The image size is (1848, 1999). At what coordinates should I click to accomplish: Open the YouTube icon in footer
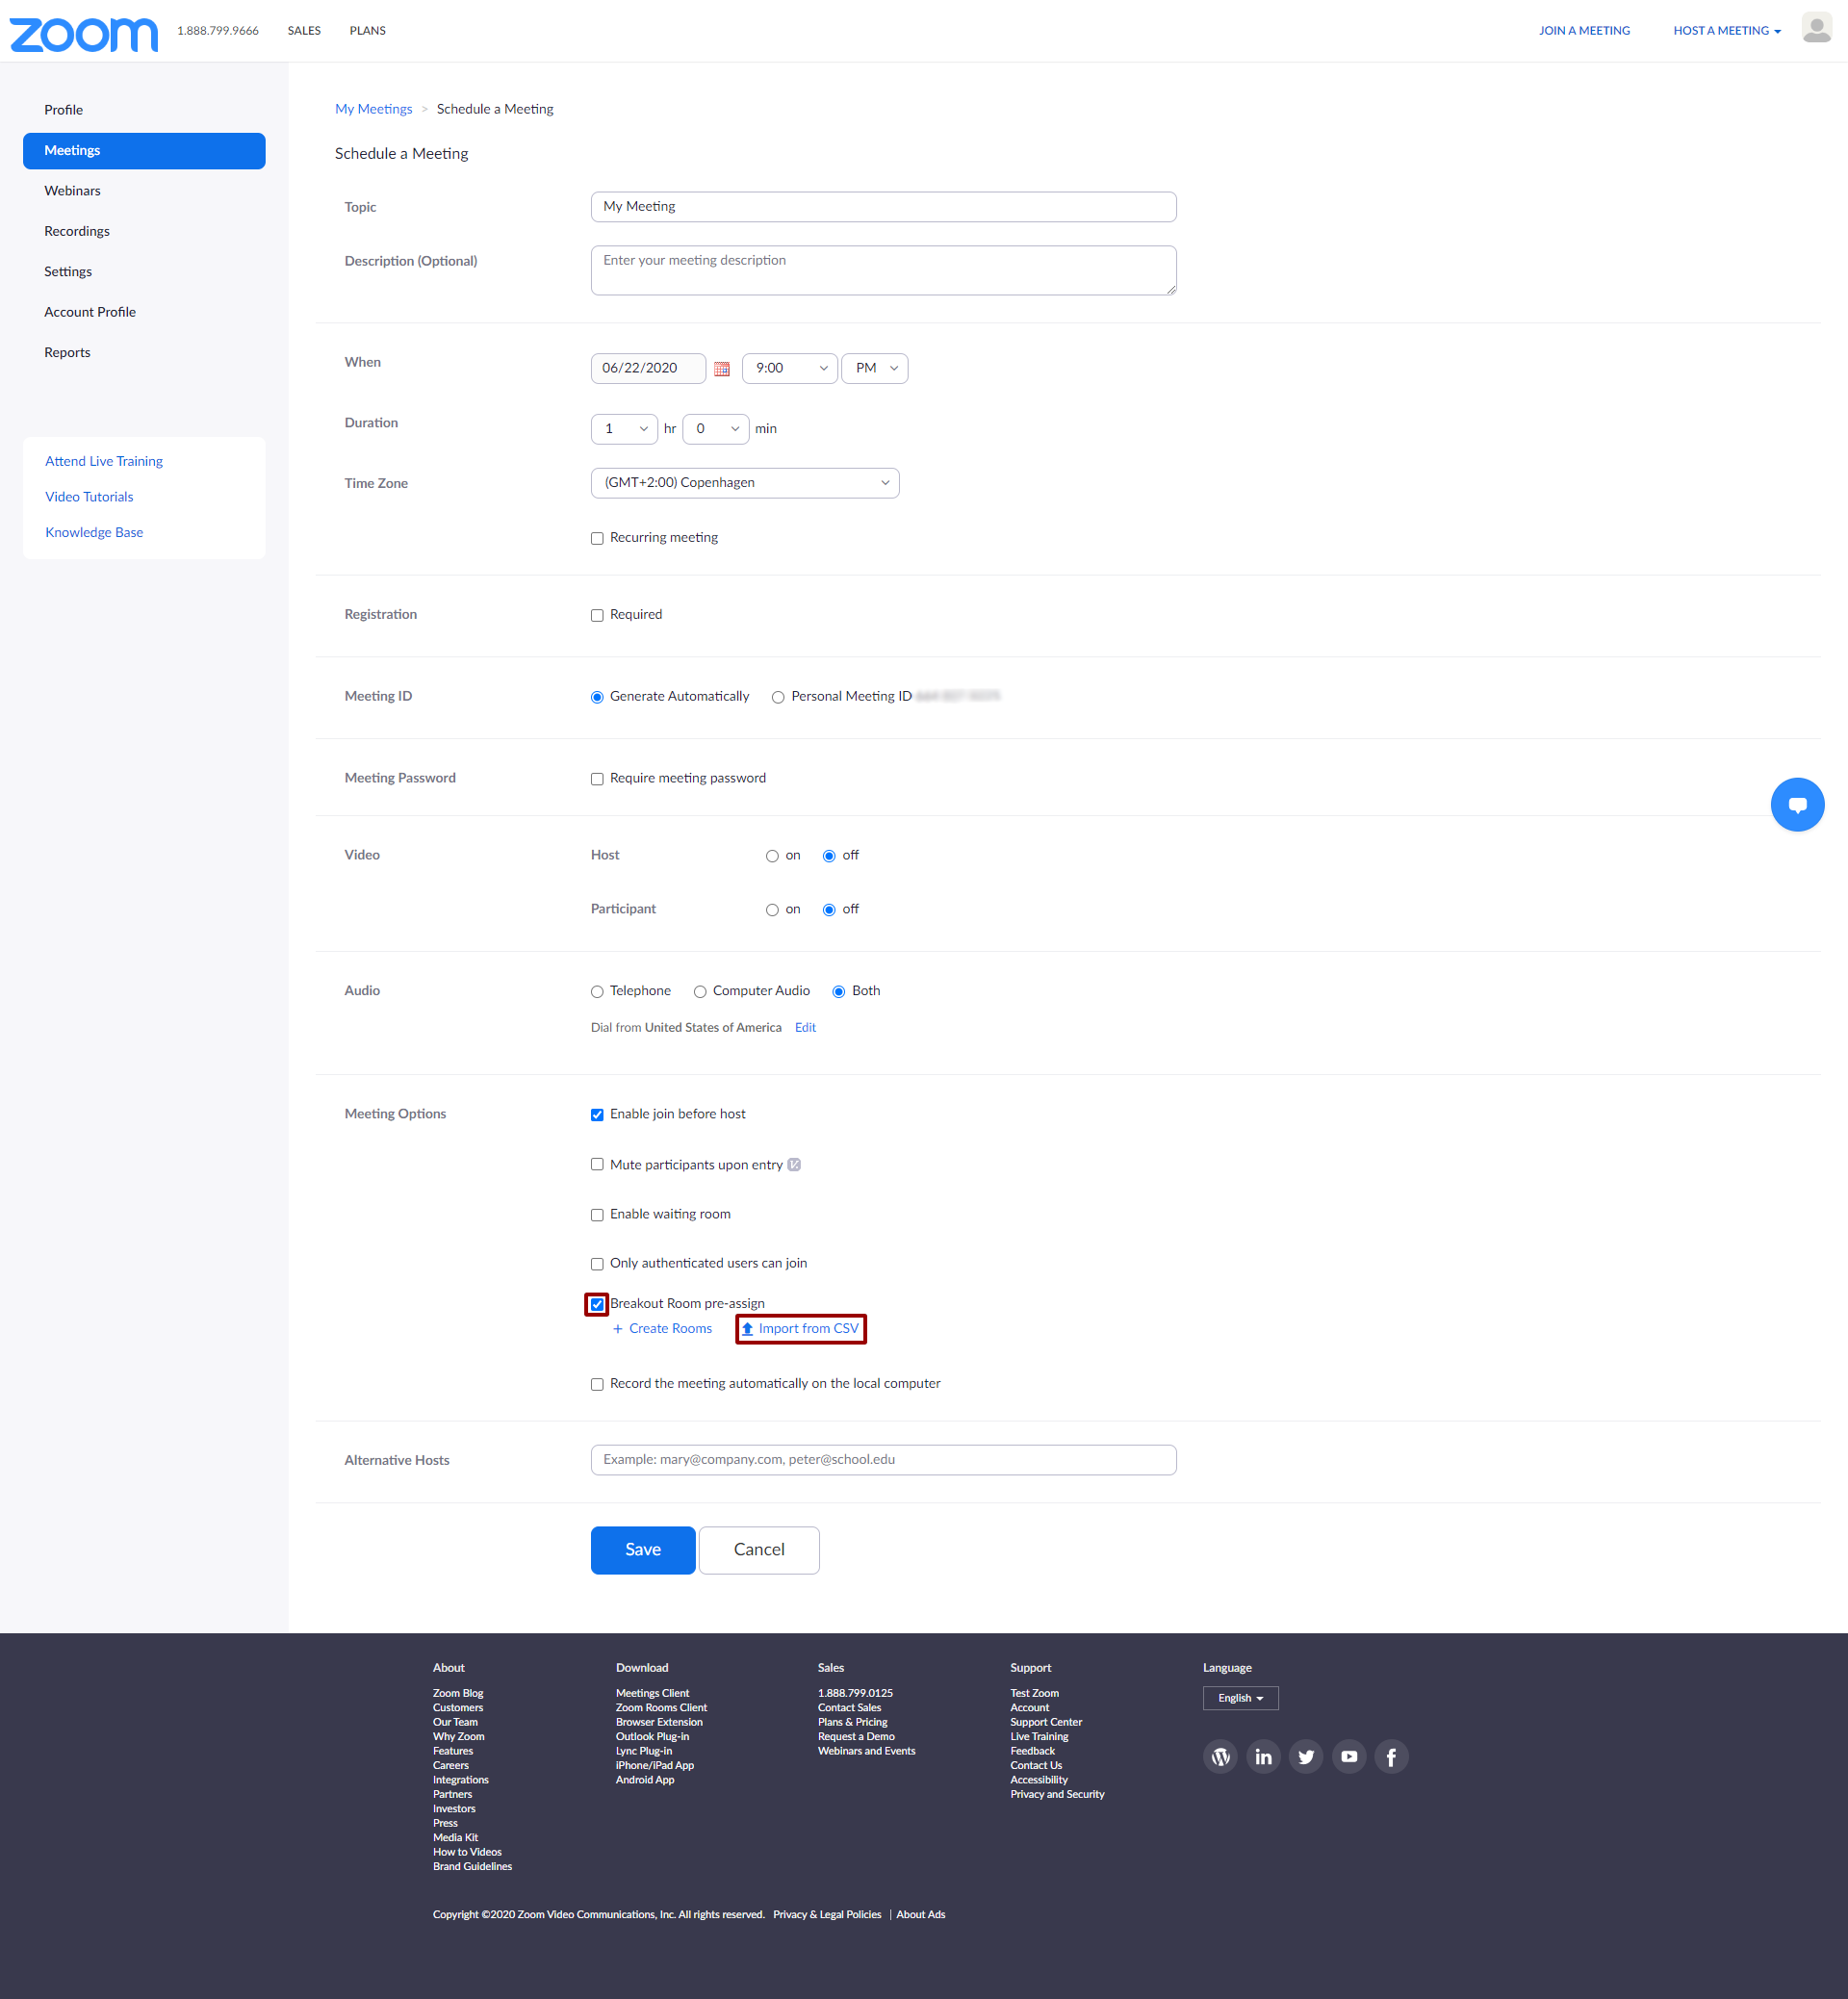point(1348,1756)
